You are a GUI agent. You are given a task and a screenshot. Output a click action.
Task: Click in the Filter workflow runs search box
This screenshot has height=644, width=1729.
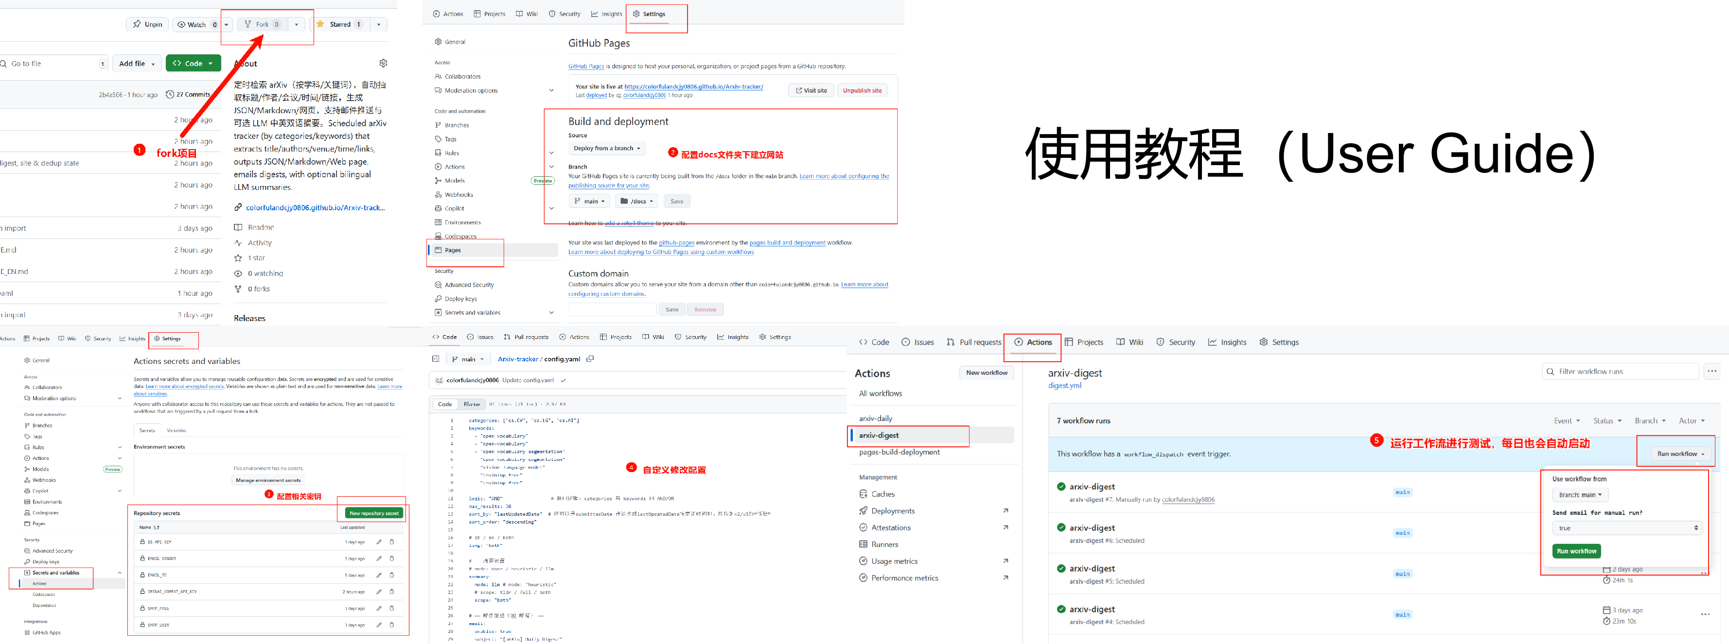[1620, 371]
